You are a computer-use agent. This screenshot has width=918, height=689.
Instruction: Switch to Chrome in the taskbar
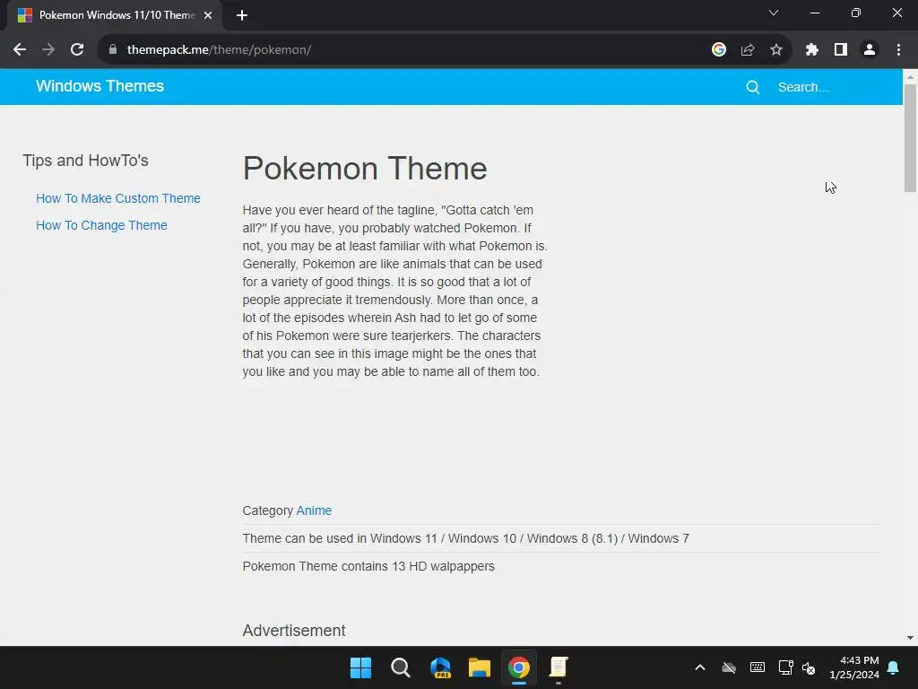click(x=519, y=667)
